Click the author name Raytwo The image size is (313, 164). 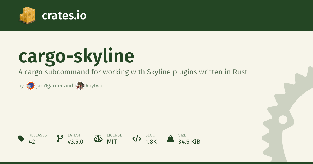point(94,86)
